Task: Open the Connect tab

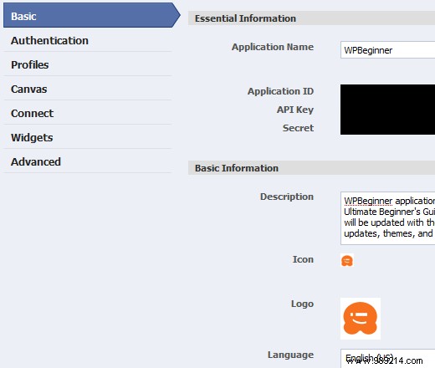Action: coord(88,113)
